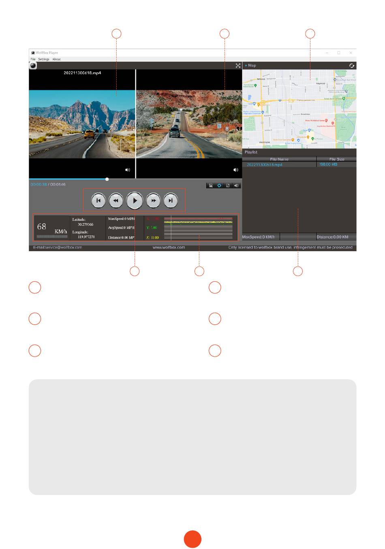
Task: Play the video
Action: pyautogui.click(x=135, y=201)
